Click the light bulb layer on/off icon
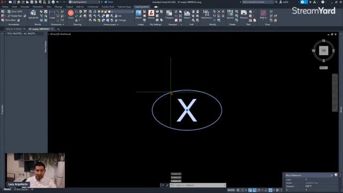The width and height of the screenshot is (343, 193). coord(99,12)
